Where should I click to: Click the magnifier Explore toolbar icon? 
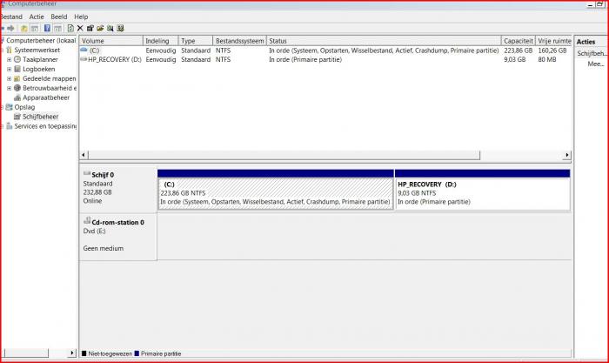tap(110, 28)
